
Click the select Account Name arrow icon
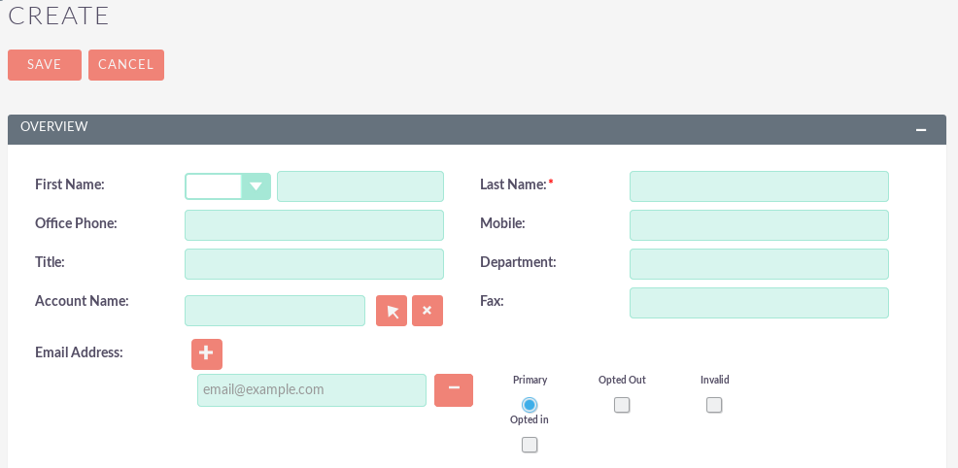392,311
